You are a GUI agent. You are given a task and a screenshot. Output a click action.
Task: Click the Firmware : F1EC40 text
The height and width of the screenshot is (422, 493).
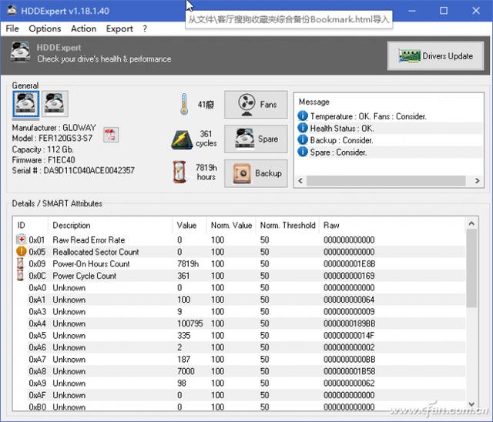point(43,160)
